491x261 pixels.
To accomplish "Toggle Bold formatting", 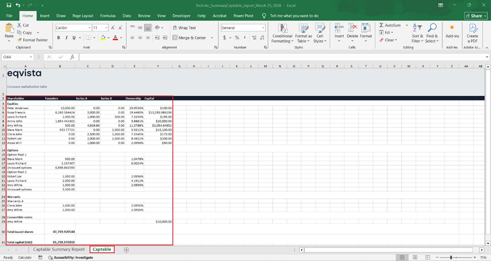I will coord(59,38).
